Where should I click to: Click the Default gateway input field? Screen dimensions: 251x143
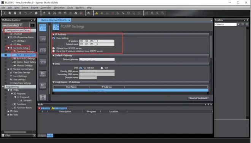point(97,59)
